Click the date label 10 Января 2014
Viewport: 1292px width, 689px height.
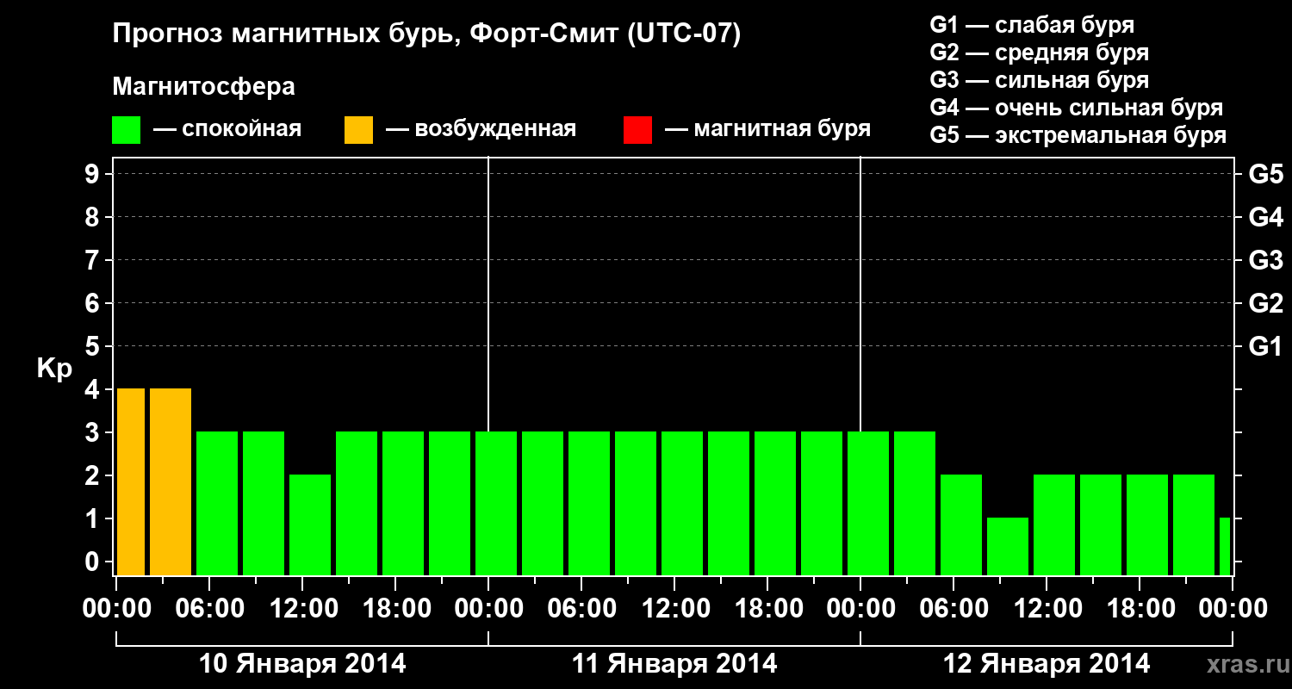[x=302, y=664]
